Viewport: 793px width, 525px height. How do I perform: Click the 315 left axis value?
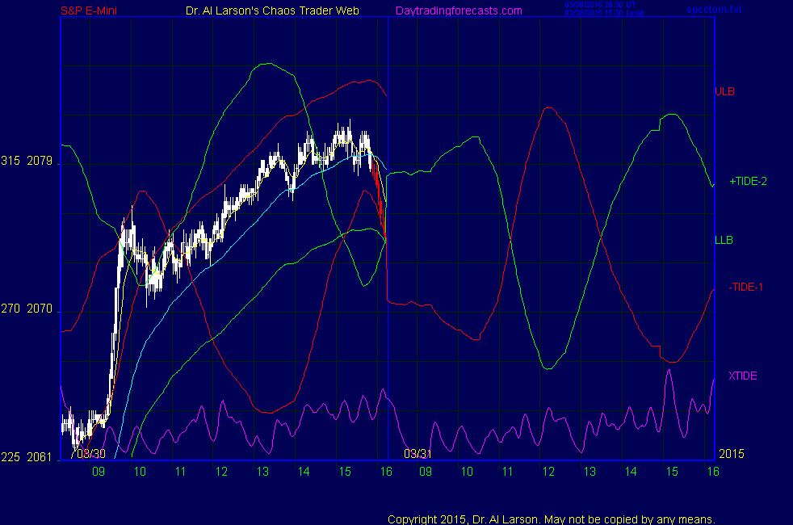coord(10,162)
